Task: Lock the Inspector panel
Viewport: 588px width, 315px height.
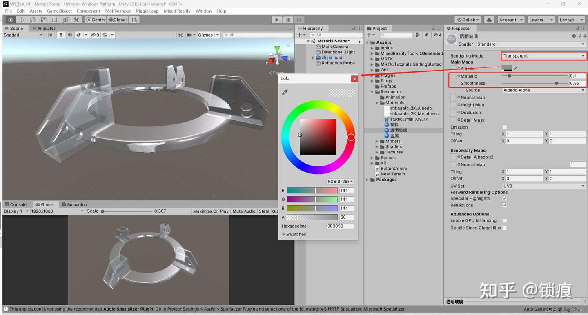Action: pos(578,28)
